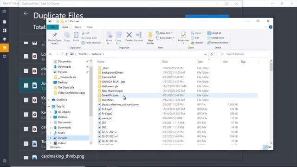Screen dimensions: 297x167
Task: Click Pin to Quick access icon
Action: tap(55, 35)
